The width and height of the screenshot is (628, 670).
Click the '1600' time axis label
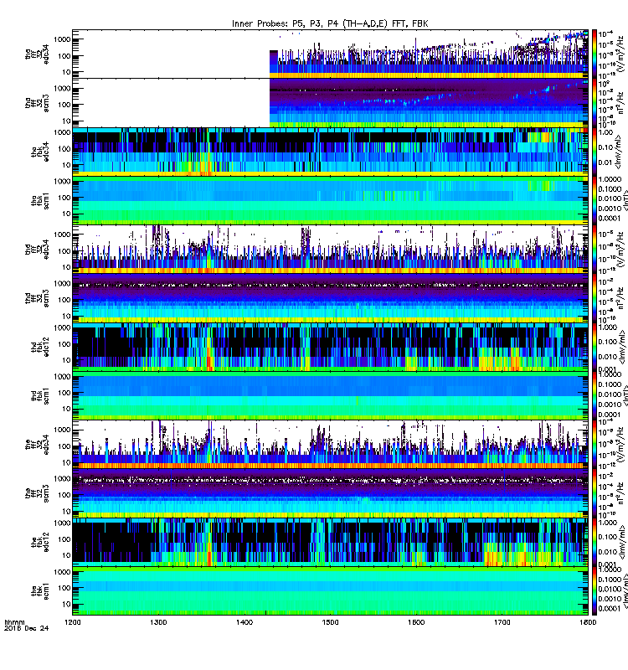coord(416,622)
